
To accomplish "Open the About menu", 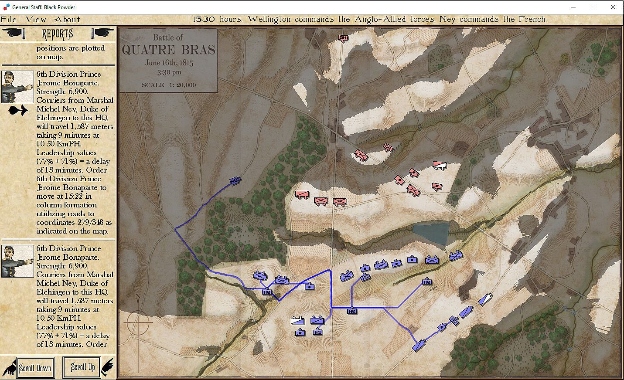I will pos(67,20).
